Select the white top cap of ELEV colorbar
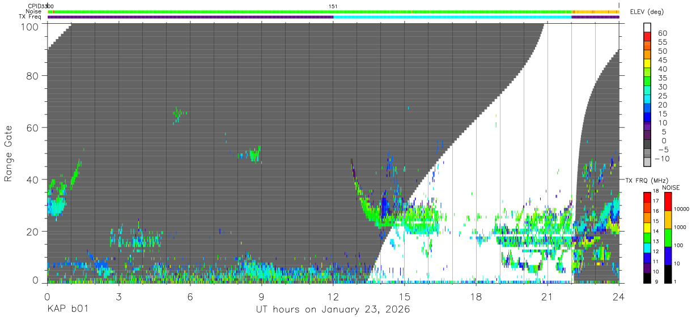Screen dimensions: 696x321 (647, 28)
